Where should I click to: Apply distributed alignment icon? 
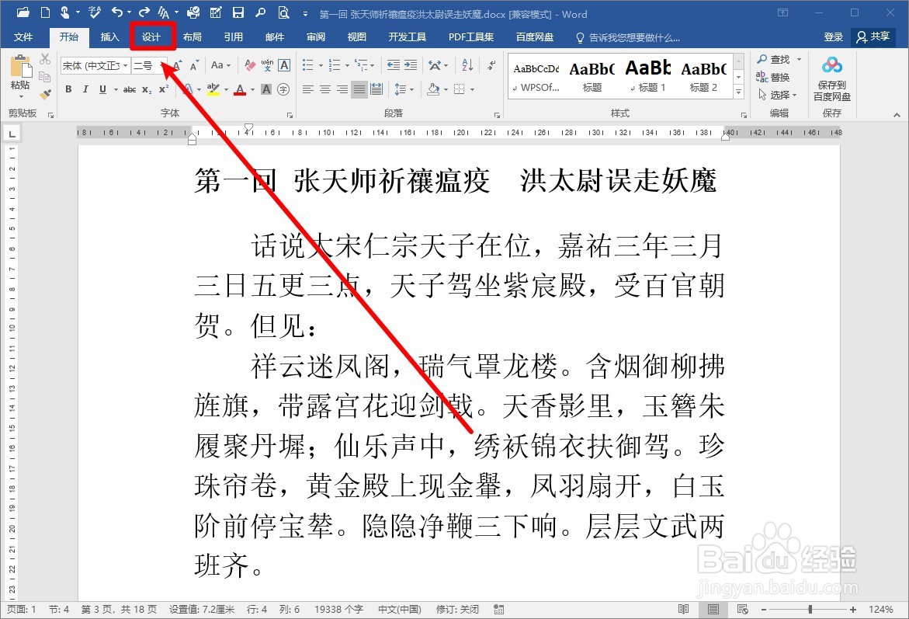376,89
